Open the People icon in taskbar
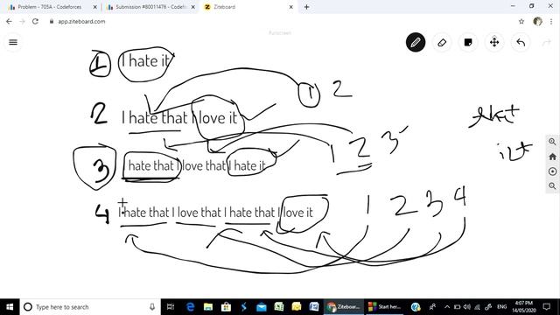The image size is (560, 315). pyautogui.click(x=432, y=307)
